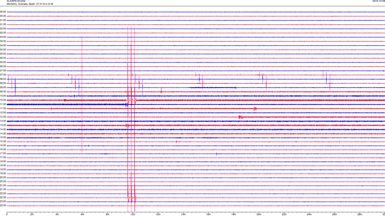385x216 pixels.
Task: Click the 18:00 time label
Action: [3, 161]
